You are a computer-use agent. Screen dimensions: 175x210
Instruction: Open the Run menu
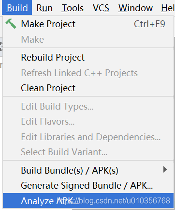click(x=44, y=8)
